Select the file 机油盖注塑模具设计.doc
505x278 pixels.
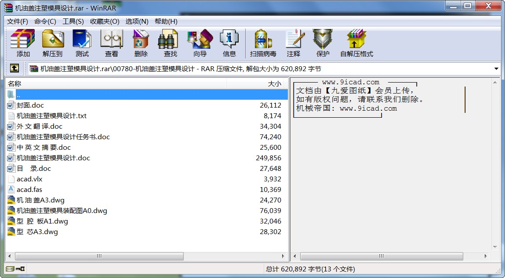pos(53,158)
